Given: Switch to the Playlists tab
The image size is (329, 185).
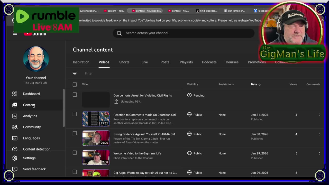Looking at the screenshot, I should (186, 62).
